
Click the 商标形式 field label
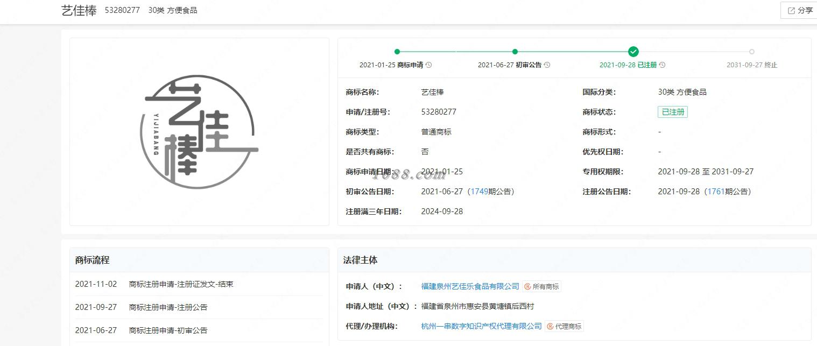tap(599, 132)
